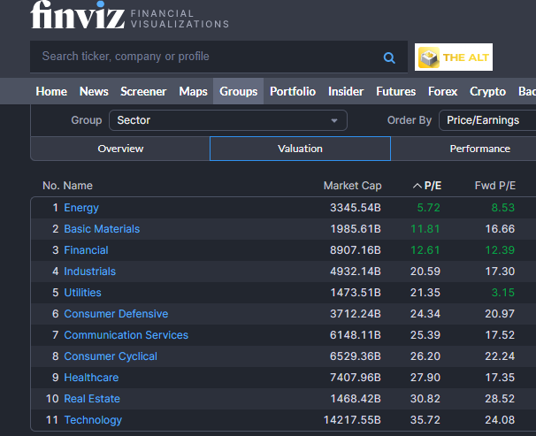The width and height of the screenshot is (536, 436).
Task: Select the Groups menu item
Action: pos(238,91)
